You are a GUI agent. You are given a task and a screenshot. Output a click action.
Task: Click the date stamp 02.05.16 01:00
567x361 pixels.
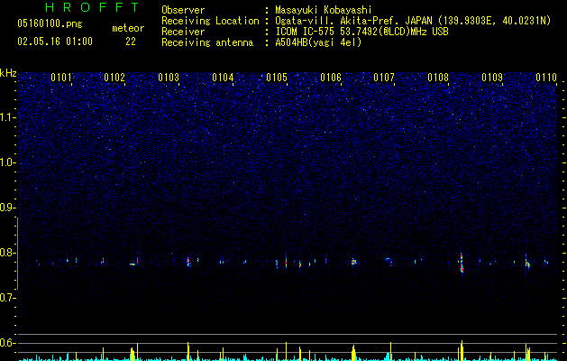[x=55, y=42]
